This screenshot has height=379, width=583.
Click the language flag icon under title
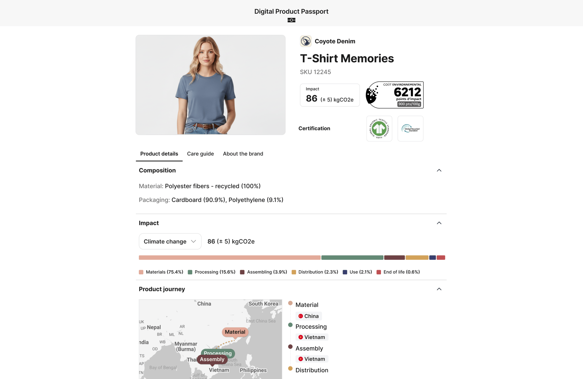point(291,20)
